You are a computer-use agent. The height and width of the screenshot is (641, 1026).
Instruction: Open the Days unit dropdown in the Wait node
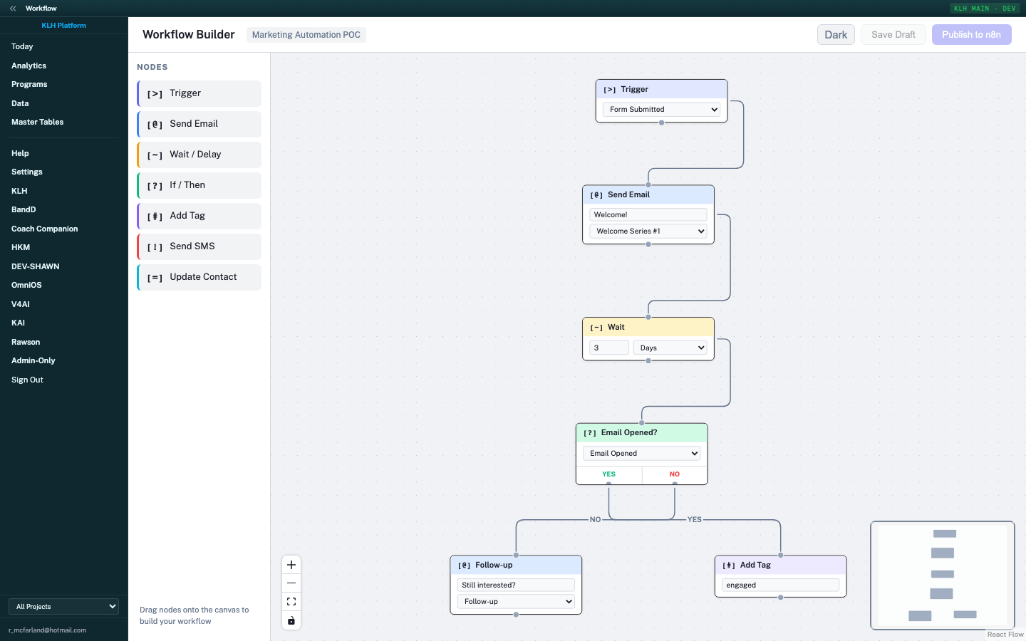coord(670,348)
